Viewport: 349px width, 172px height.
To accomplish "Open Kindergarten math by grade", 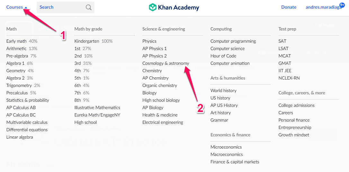I will click(87, 41).
